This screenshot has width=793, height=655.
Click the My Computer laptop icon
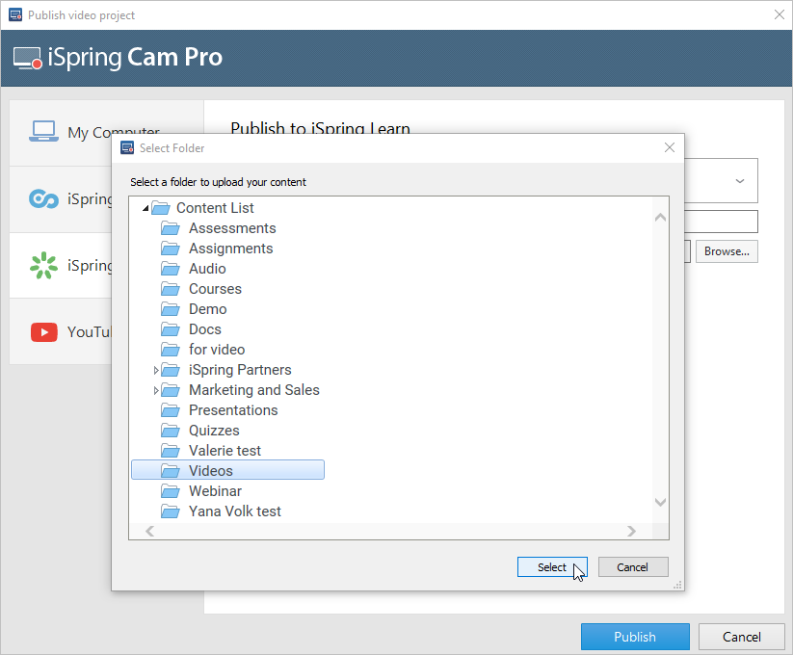click(43, 132)
